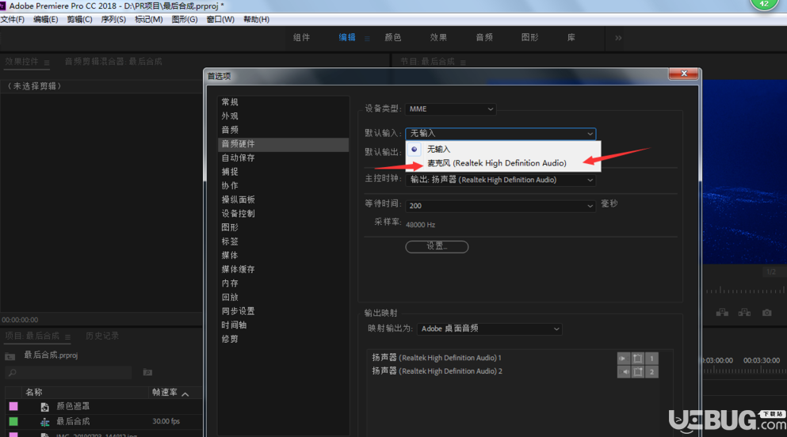Switch to the 颜色 workspace tab
787x437 pixels.
pos(393,37)
